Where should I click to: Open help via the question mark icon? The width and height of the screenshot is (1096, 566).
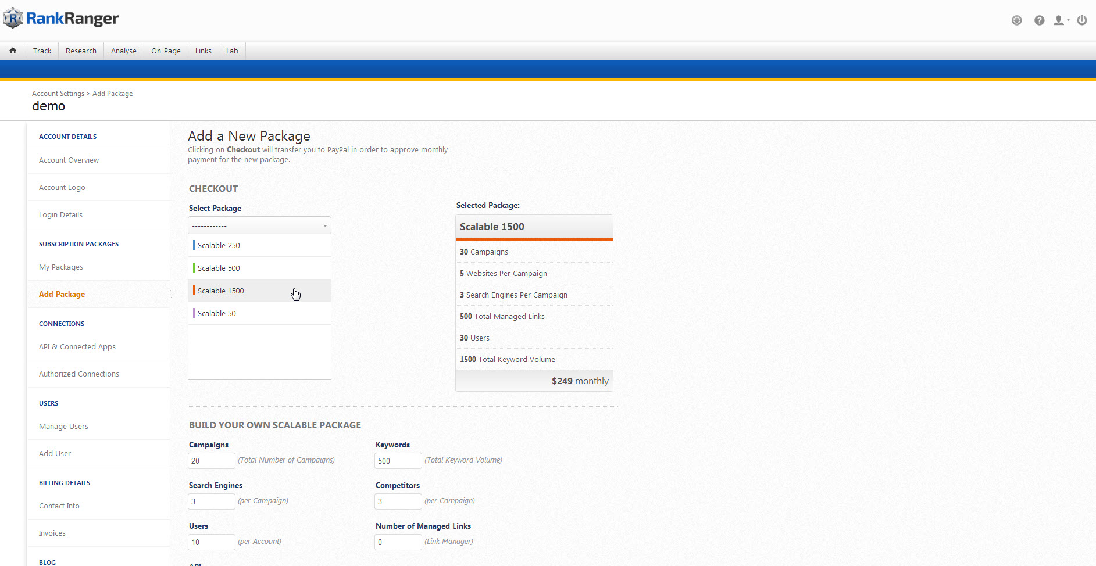(x=1039, y=20)
